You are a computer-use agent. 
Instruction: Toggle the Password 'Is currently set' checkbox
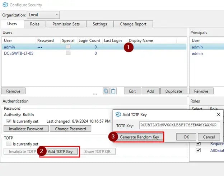tap(9, 121)
